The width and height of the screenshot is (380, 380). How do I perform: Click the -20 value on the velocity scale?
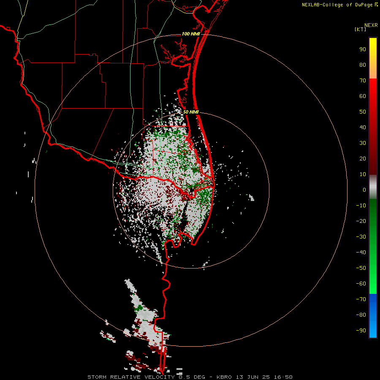point(361,221)
